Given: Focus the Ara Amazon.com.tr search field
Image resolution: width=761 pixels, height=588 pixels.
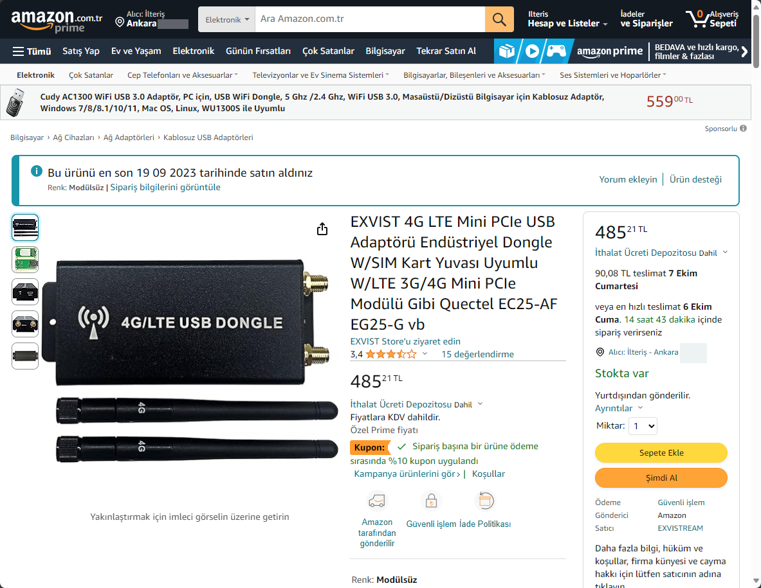Looking at the screenshot, I should [370, 19].
